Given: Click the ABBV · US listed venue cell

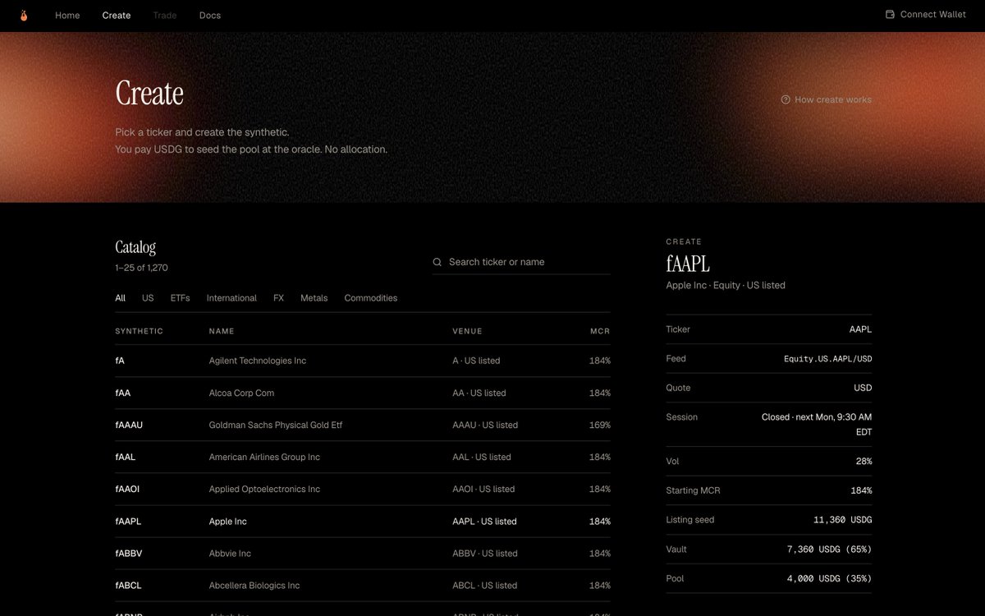Looking at the screenshot, I should point(484,553).
